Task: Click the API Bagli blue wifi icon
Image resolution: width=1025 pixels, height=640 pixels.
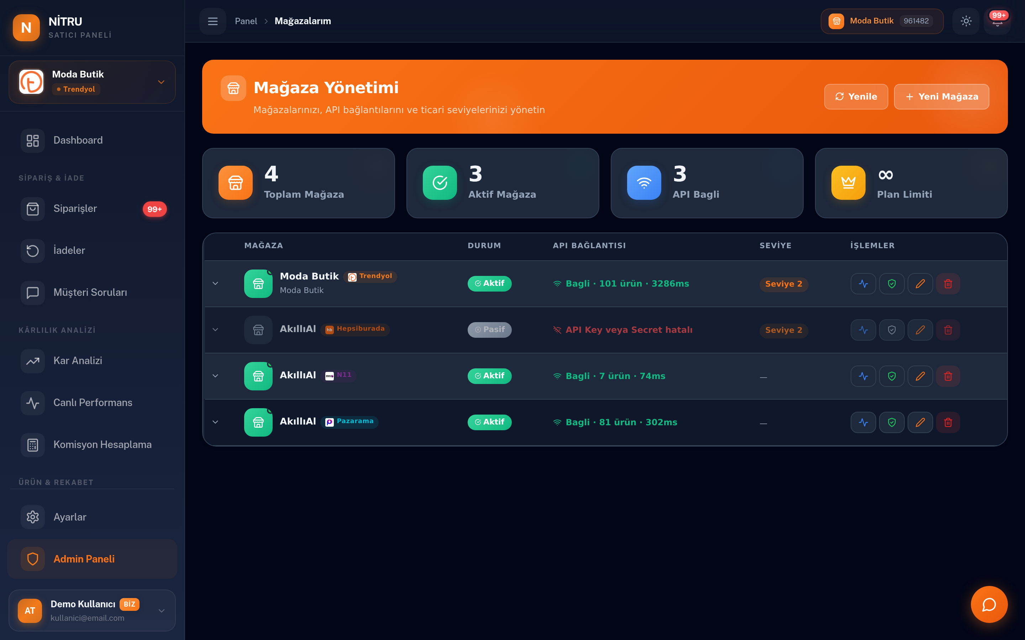Action: tap(644, 182)
